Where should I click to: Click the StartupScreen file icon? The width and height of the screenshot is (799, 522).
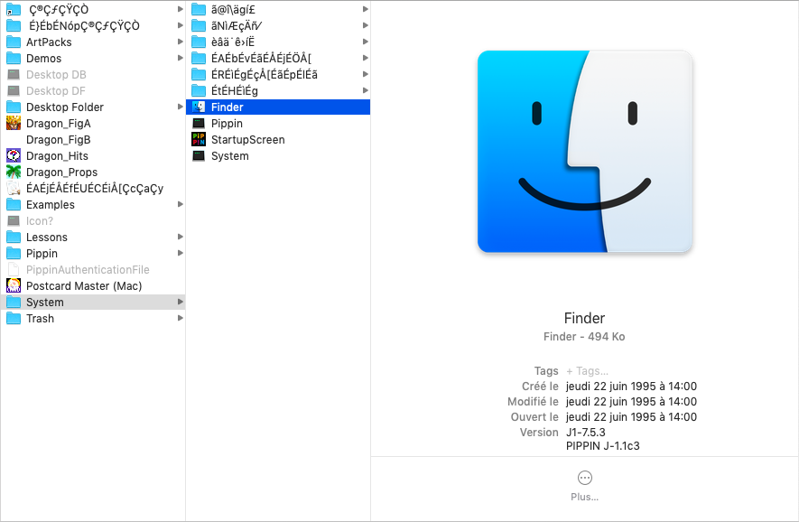pyautogui.click(x=199, y=140)
